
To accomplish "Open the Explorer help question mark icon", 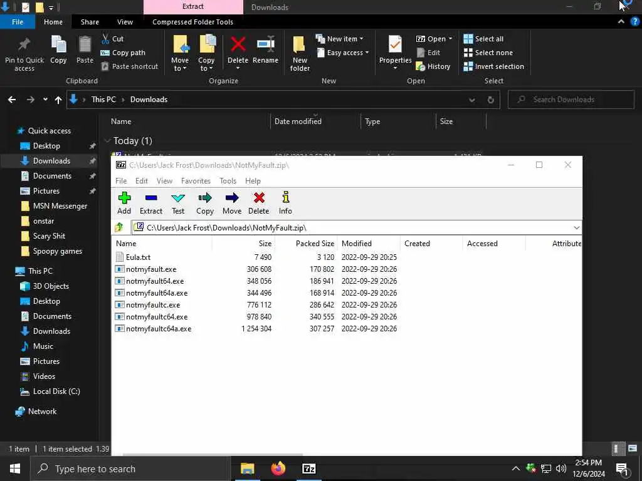I will [635, 22].
